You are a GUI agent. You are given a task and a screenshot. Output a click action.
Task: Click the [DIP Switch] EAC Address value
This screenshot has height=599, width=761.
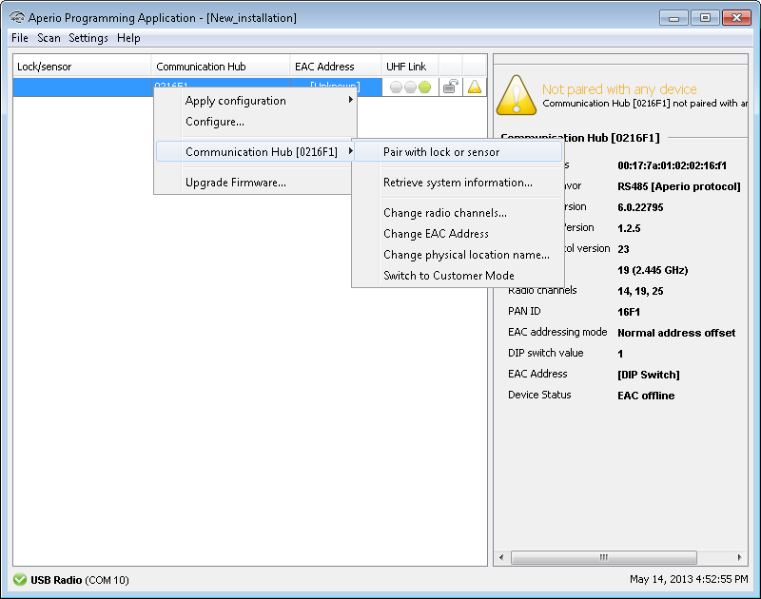[x=649, y=375]
